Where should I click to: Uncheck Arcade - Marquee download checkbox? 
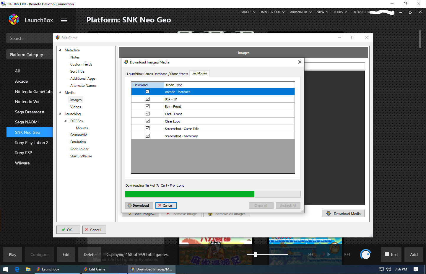point(147,92)
